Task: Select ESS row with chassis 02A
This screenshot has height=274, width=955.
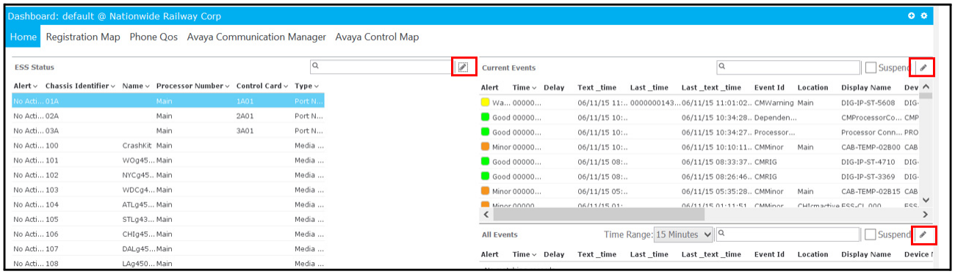Action: [x=168, y=116]
